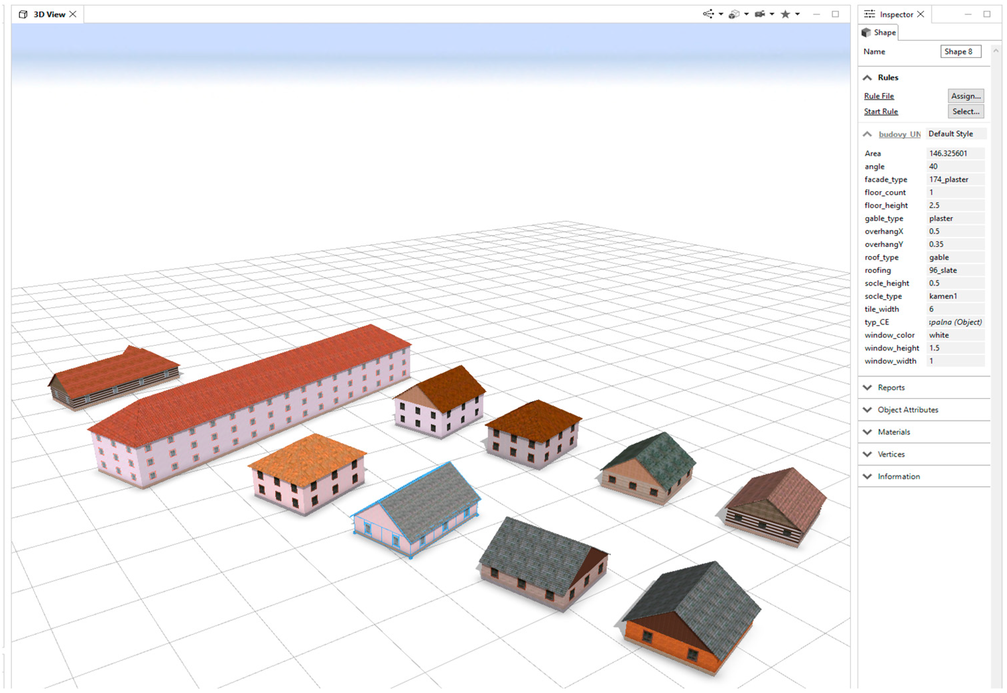Image resolution: width=1007 pixels, height=693 pixels.
Task: Click the Shape cube icon
Action: coord(866,32)
